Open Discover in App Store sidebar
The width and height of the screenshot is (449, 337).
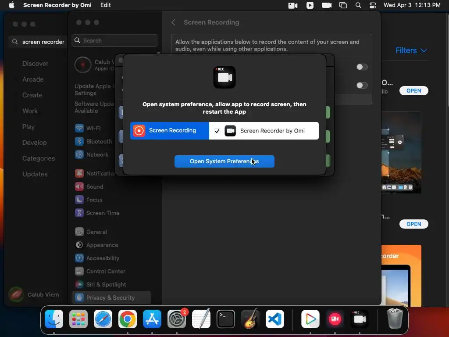(x=35, y=64)
